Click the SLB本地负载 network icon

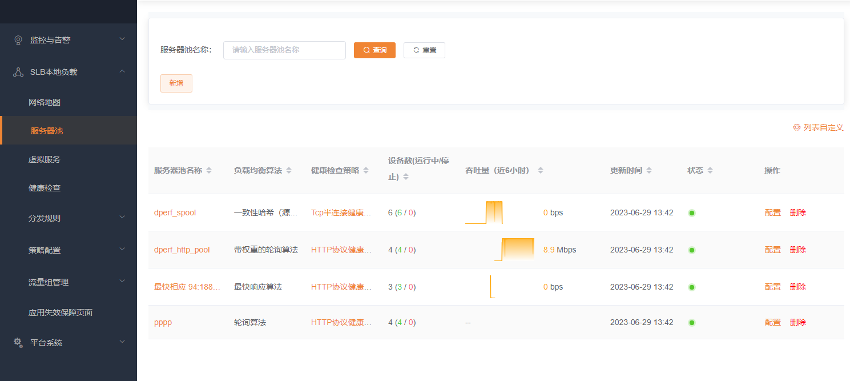(18, 72)
